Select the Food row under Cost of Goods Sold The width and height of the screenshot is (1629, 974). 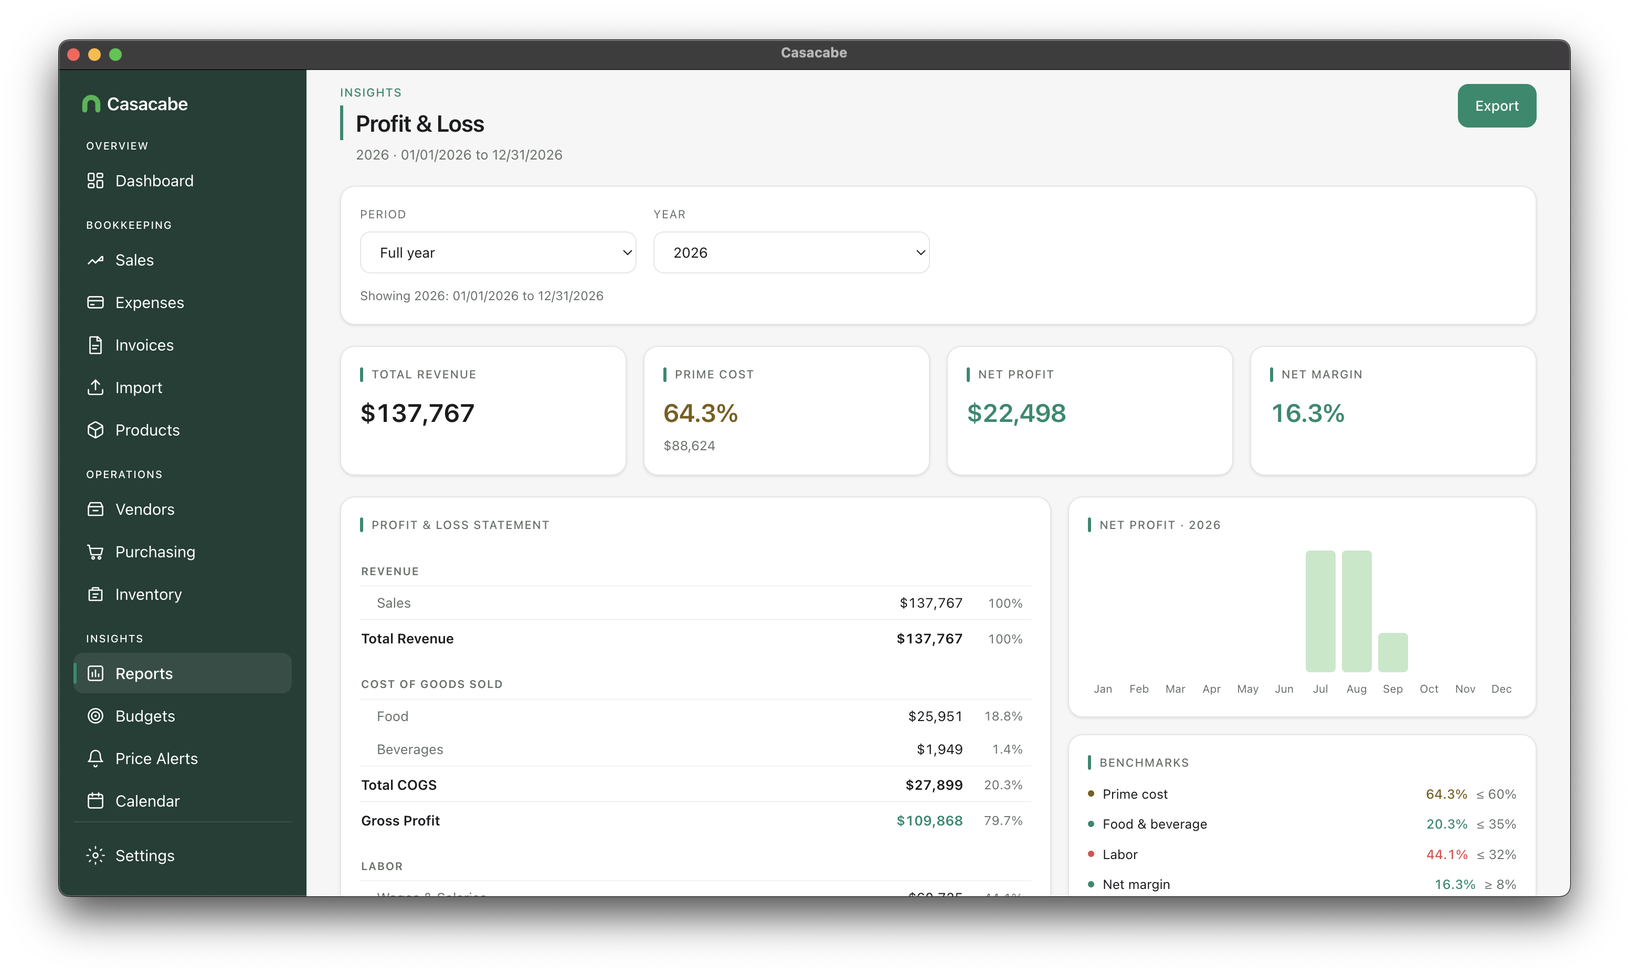click(695, 716)
